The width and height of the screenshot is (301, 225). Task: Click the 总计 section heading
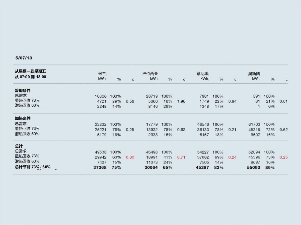(19, 146)
